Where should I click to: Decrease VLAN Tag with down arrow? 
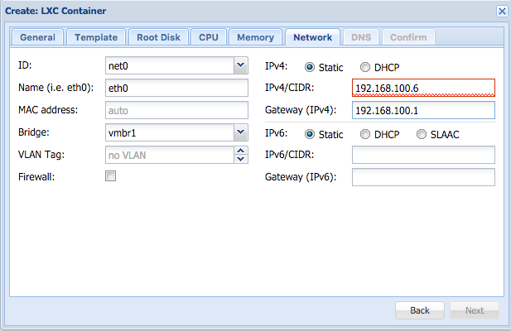click(241, 159)
